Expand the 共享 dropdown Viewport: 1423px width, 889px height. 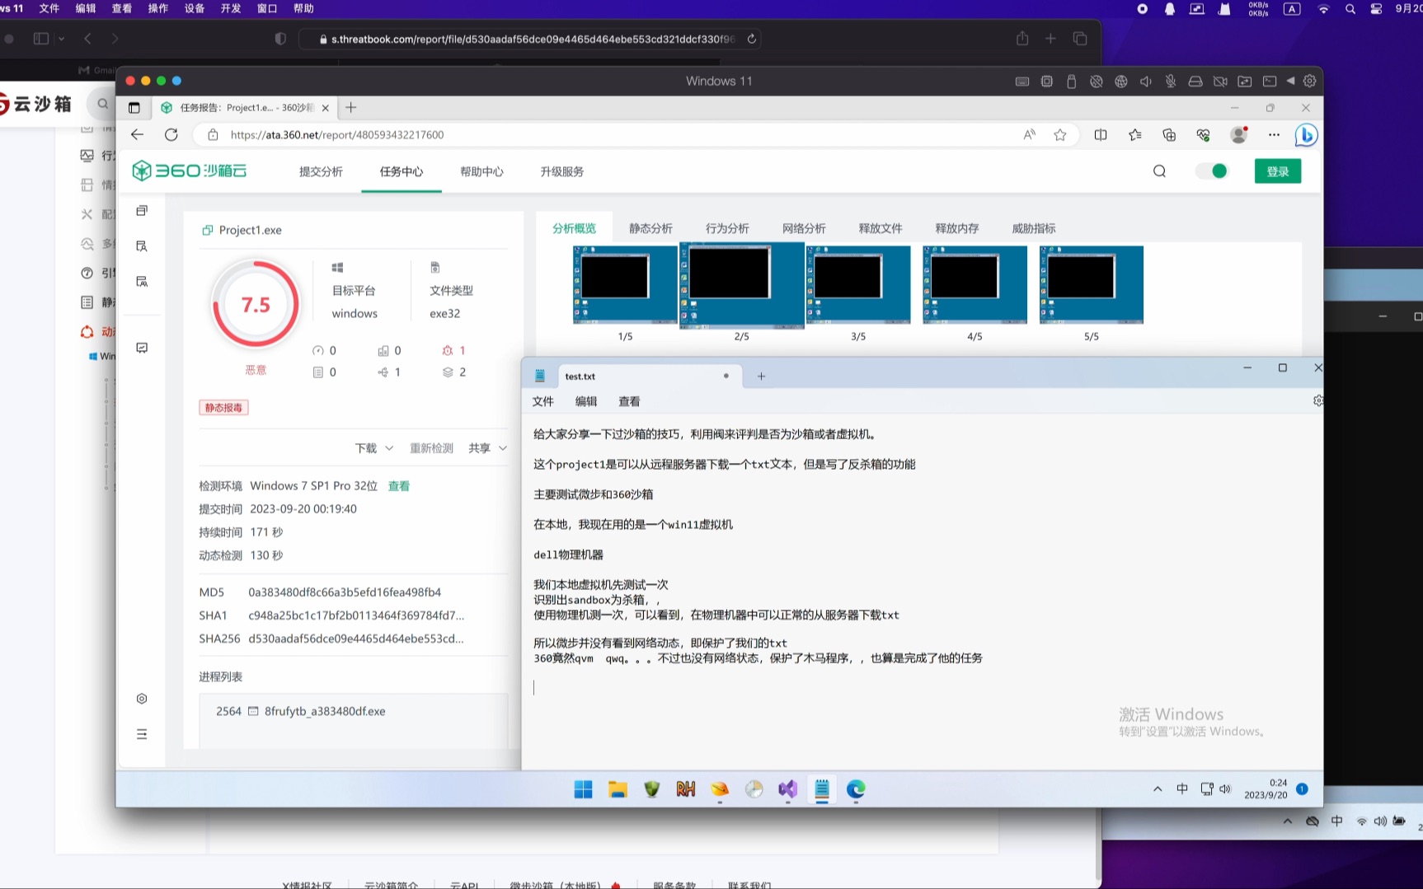[x=487, y=448]
